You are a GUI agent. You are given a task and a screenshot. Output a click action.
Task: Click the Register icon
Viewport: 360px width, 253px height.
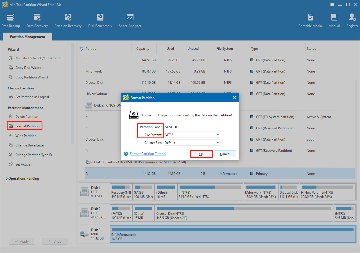click(352, 20)
